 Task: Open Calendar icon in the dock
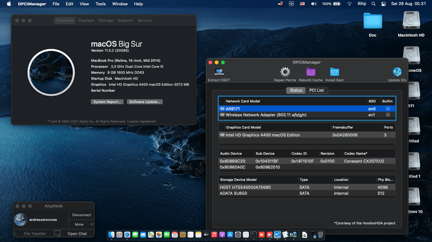coord(175,234)
